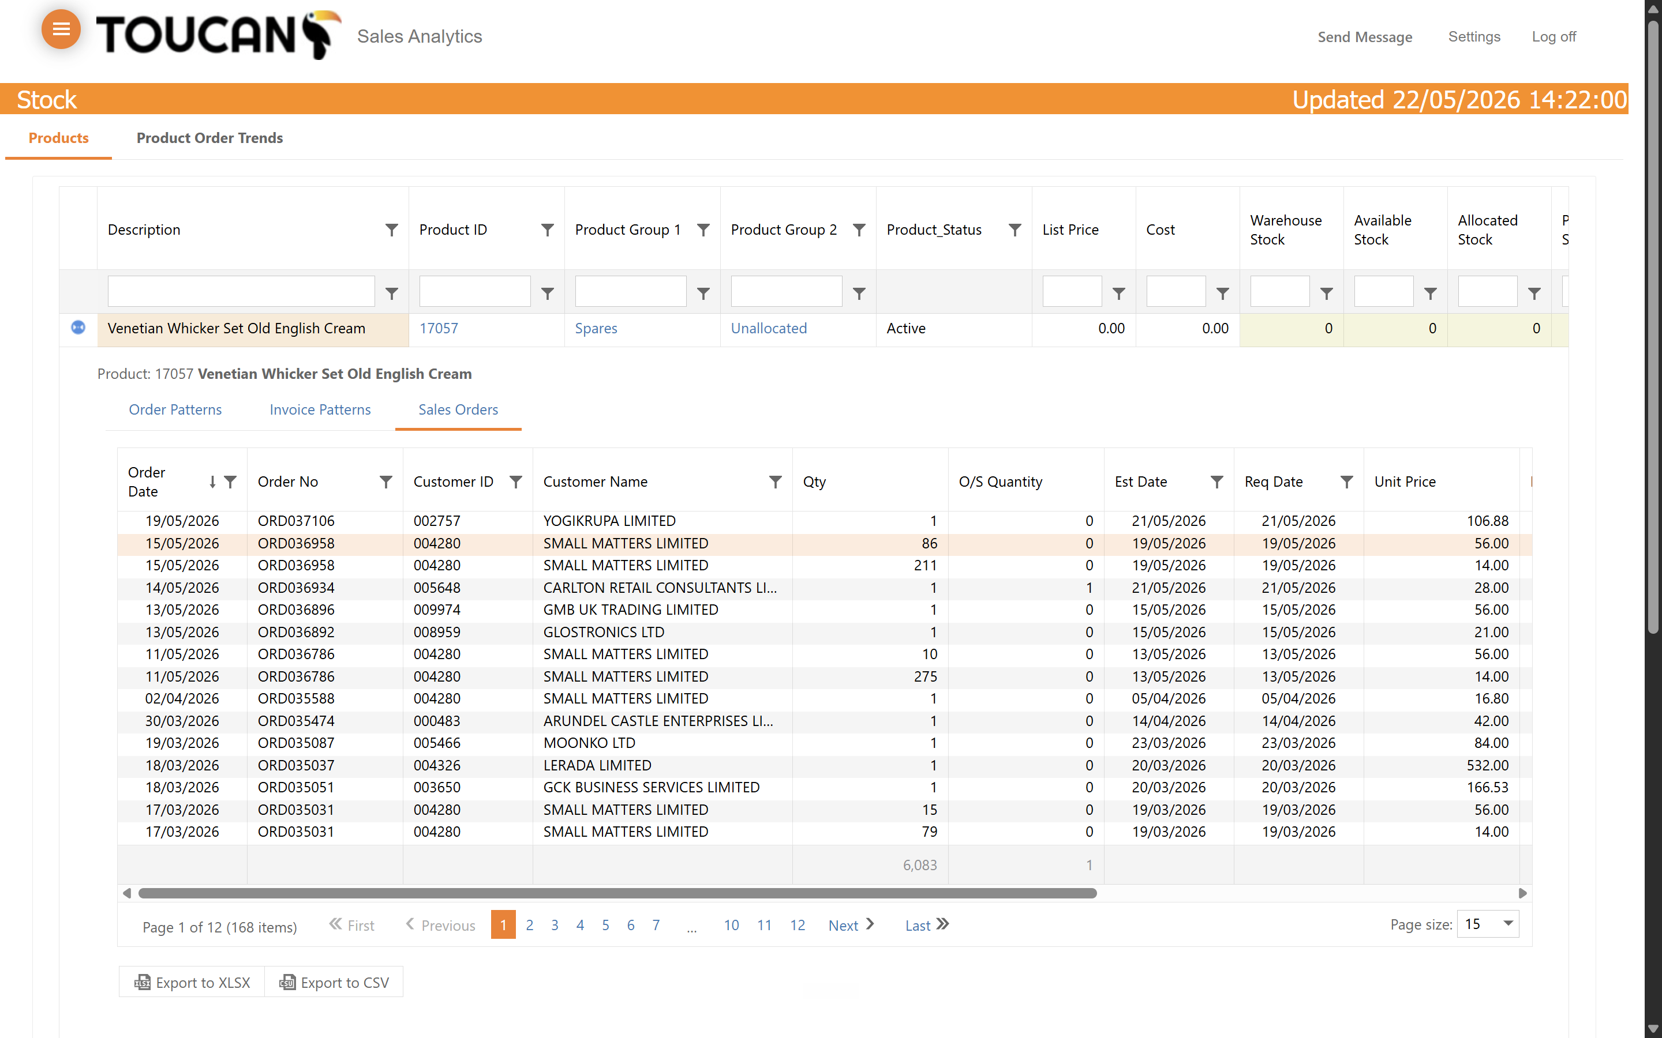Open Settings link
Viewport: 1662px width, 1038px height.
pyautogui.click(x=1474, y=36)
